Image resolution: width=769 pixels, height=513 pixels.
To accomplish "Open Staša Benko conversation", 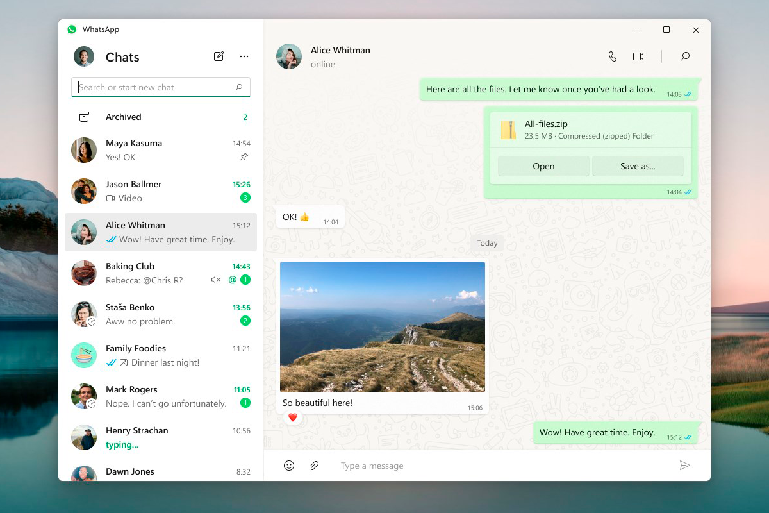I will 161,314.
